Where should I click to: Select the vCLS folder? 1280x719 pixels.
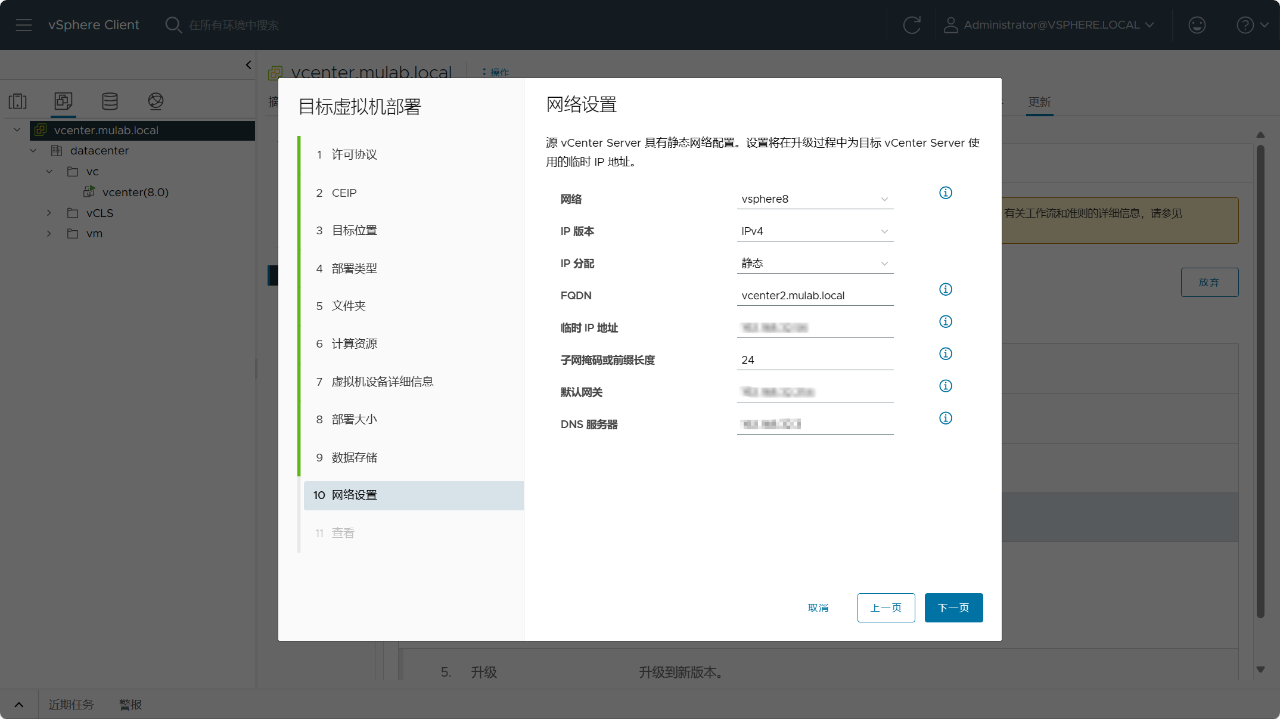[100, 213]
